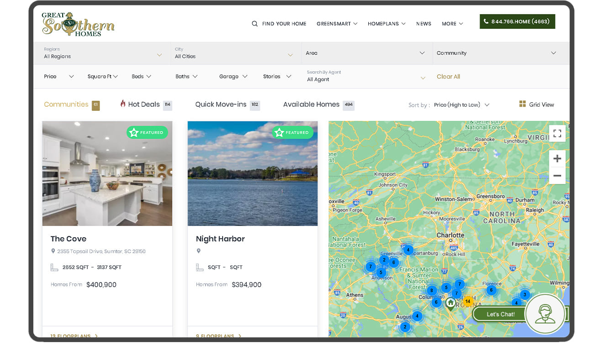599x343 pixels.
Task: Open the Night Harbor lake photo
Action: click(x=253, y=173)
